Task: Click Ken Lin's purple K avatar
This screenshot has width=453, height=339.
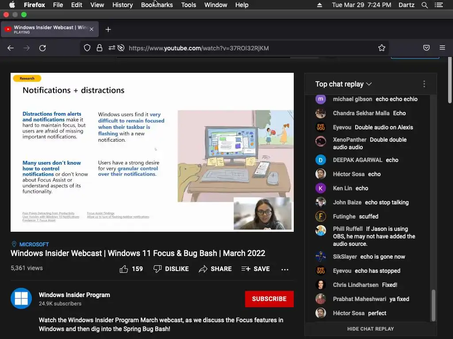Action: (x=320, y=188)
